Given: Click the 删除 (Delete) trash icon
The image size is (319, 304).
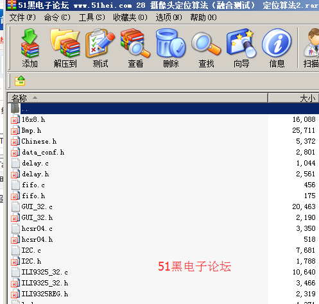Looking at the screenshot, I should click(171, 48).
